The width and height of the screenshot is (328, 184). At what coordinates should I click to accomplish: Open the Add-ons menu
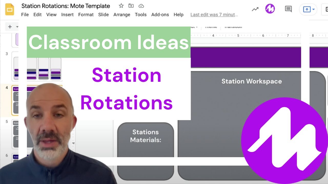[160, 15]
